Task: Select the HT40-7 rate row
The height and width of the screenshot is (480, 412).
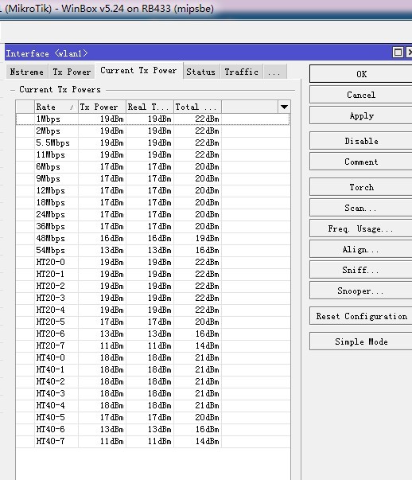Action: 153,441
